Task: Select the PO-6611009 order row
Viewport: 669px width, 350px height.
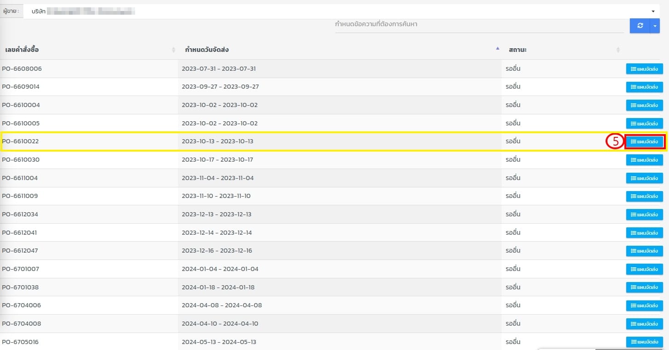Action: click(20, 196)
